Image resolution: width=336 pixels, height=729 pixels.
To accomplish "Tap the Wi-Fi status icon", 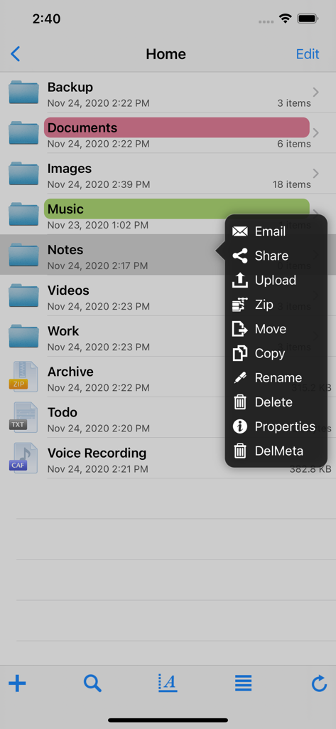I will point(285,19).
